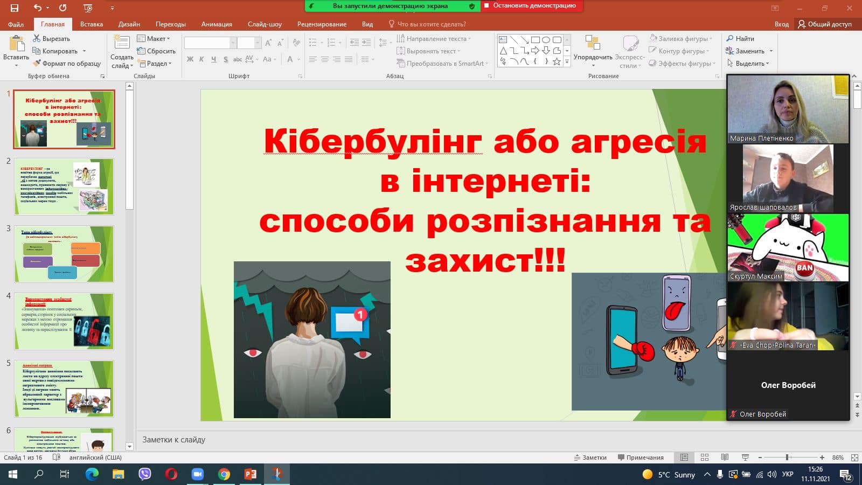Switch to the Переходы tab

point(171,24)
